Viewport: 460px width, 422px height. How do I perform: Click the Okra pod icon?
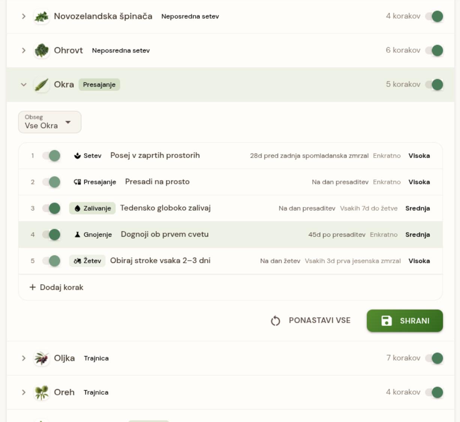point(41,85)
